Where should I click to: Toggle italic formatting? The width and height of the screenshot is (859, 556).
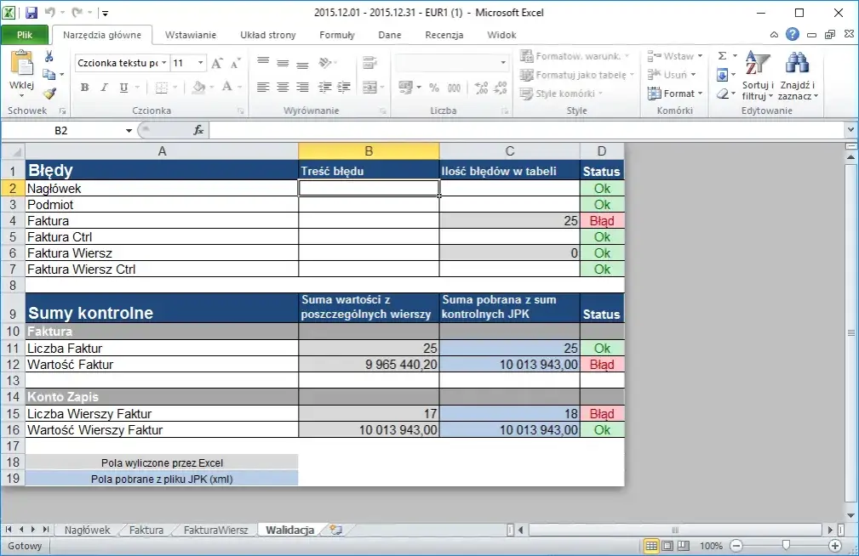[x=104, y=88]
